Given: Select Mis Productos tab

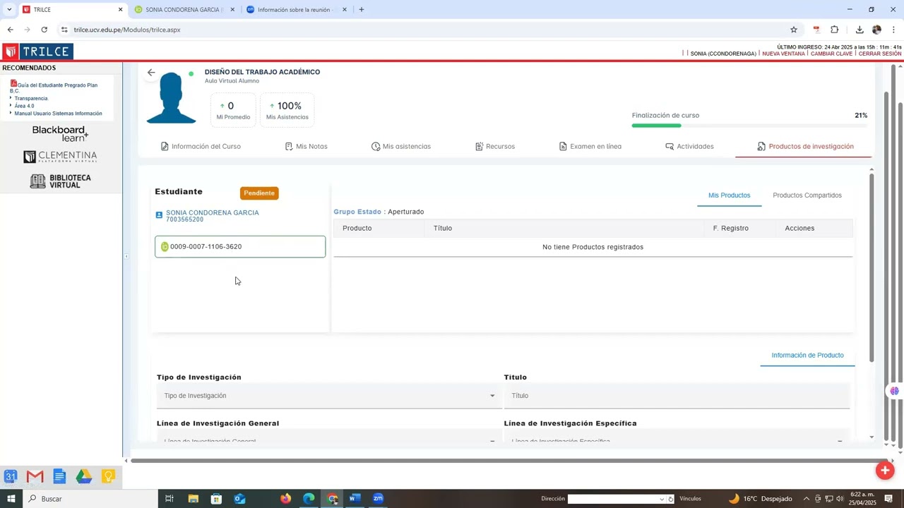Looking at the screenshot, I should [729, 195].
